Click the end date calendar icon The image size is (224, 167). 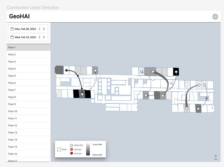(x=12, y=37)
